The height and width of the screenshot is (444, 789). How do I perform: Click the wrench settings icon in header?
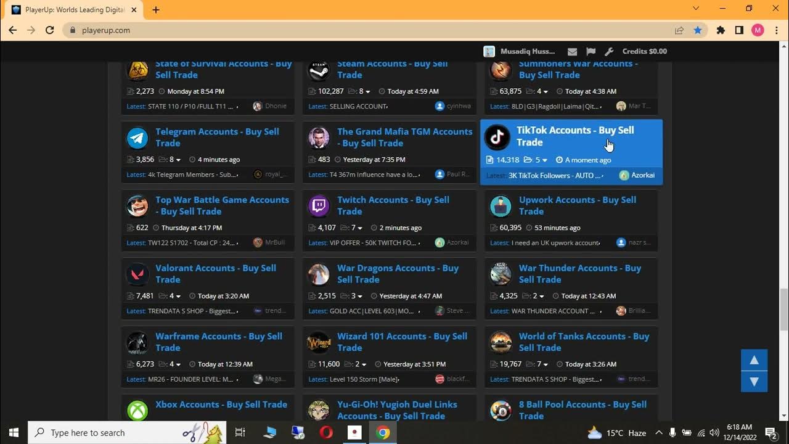(x=609, y=51)
